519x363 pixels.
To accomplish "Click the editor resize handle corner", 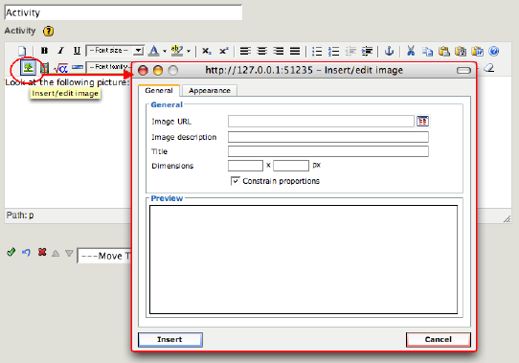I will tap(507, 218).
